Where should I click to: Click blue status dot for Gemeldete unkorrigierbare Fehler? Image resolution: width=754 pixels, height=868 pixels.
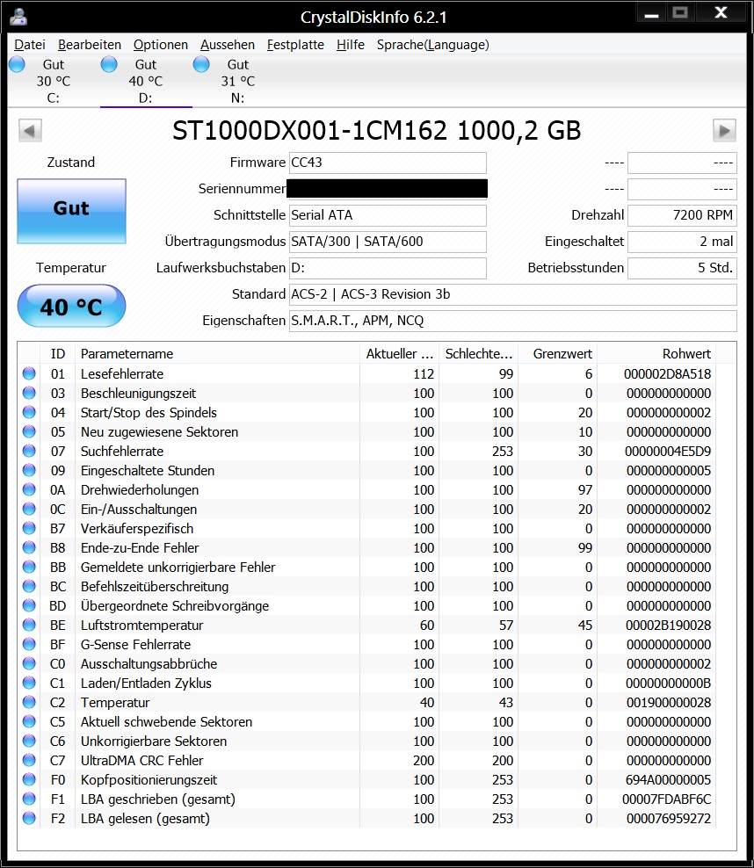(x=29, y=567)
